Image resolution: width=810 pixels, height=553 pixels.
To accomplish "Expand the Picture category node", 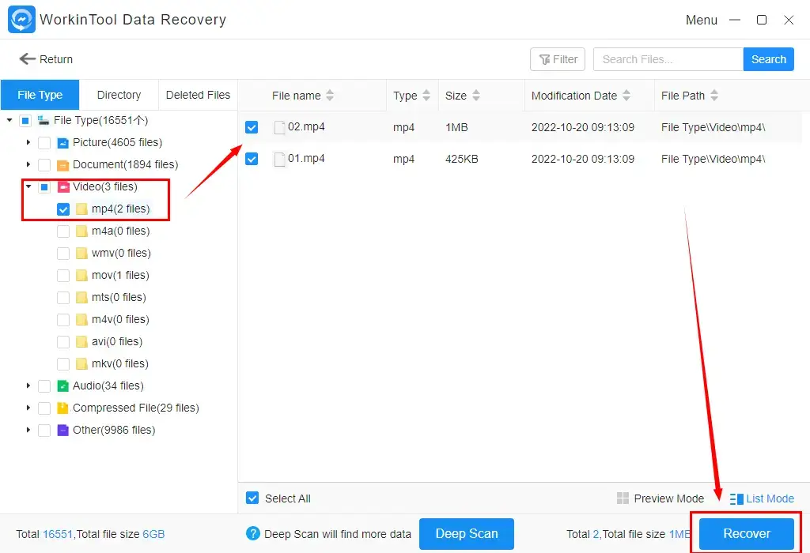I will coord(28,142).
